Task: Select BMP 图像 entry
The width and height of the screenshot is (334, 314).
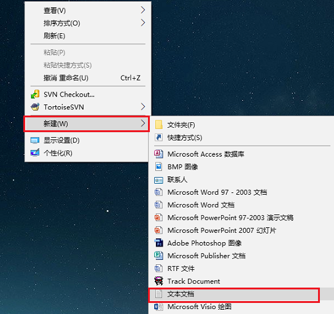Action: (x=241, y=167)
